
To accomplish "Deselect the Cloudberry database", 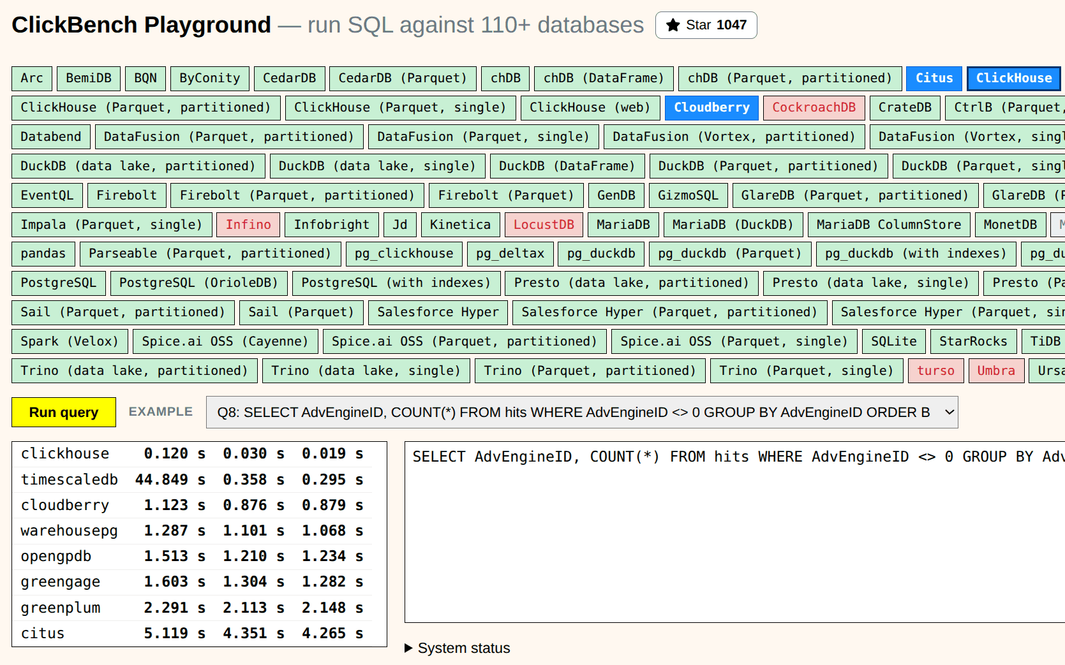I will [712, 107].
